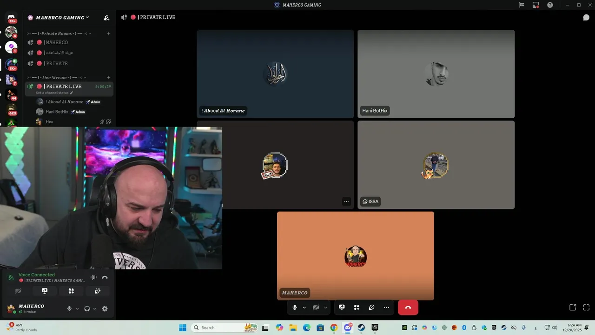Viewport: 595px width, 335px height.
Task: Collapse the Private Rooms category
Action: (59, 33)
